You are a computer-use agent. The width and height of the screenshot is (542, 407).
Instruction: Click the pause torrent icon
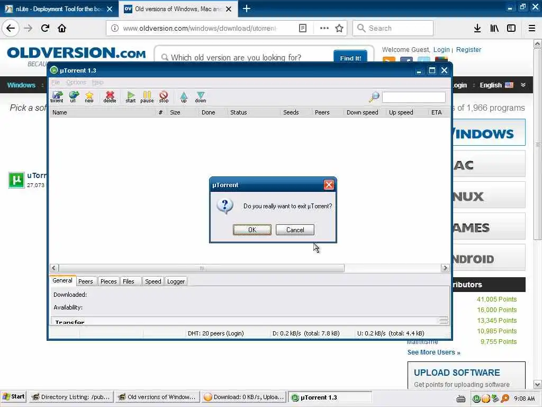(x=147, y=97)
